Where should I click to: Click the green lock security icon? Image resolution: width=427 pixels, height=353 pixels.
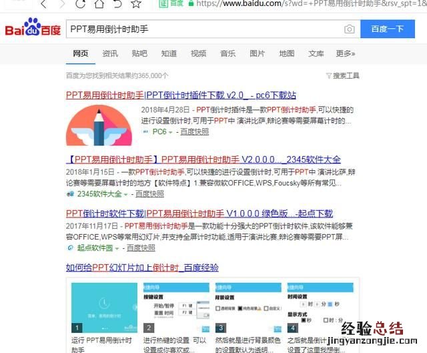tap(191, 3)
